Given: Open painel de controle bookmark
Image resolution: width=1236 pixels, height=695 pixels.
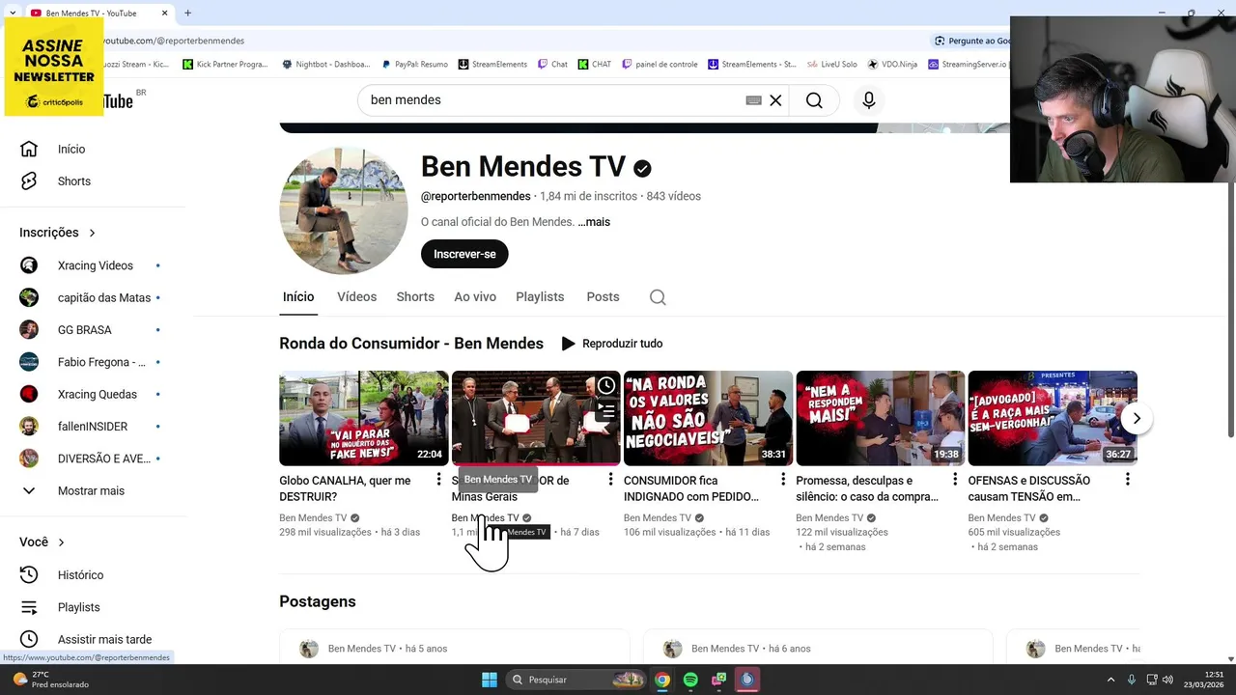Looking at the screenshot, I should 660,65.
